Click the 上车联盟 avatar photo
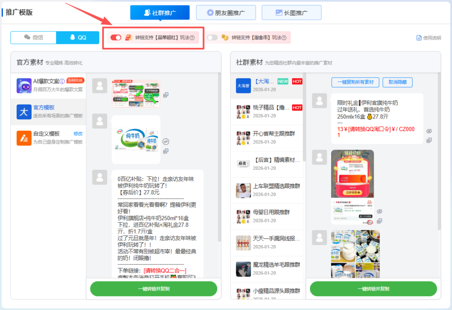Image resolution: width=452 pixels, height=310 pixels. click(243, 191)
